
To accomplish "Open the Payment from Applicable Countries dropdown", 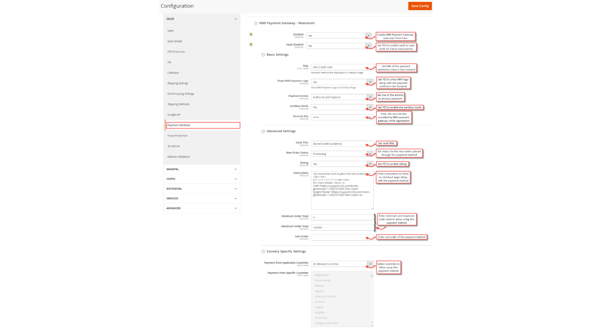I will coord(342,264).
